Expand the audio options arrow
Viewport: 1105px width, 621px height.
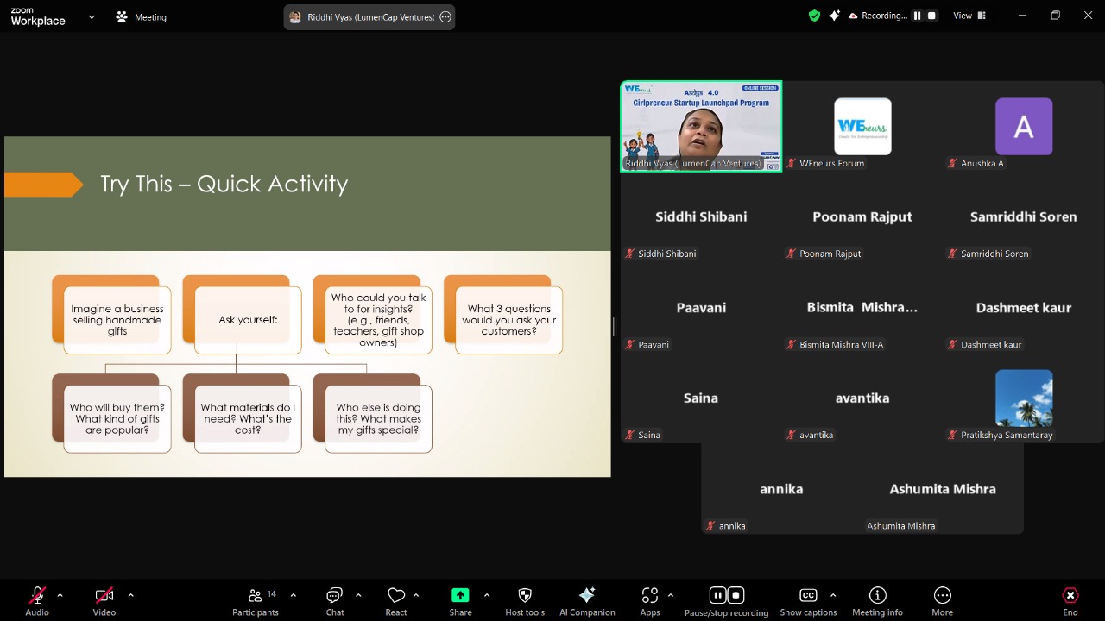coord(60,595)
